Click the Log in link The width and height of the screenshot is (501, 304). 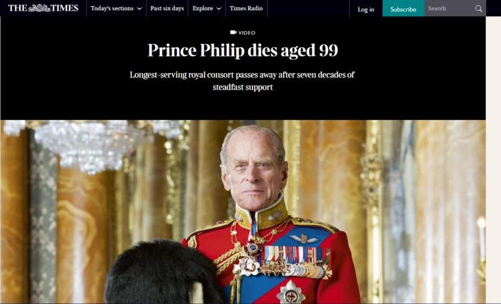coord(366,9)
